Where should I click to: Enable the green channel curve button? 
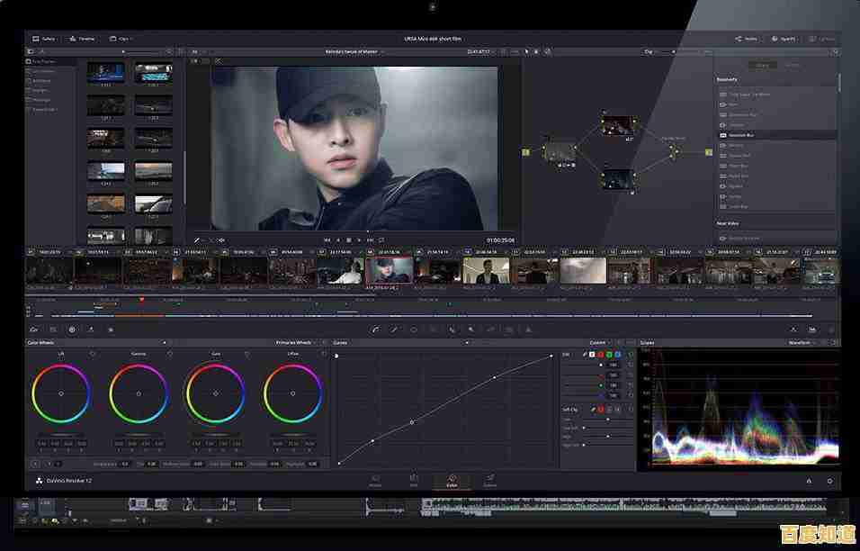[x=609, y=355]
